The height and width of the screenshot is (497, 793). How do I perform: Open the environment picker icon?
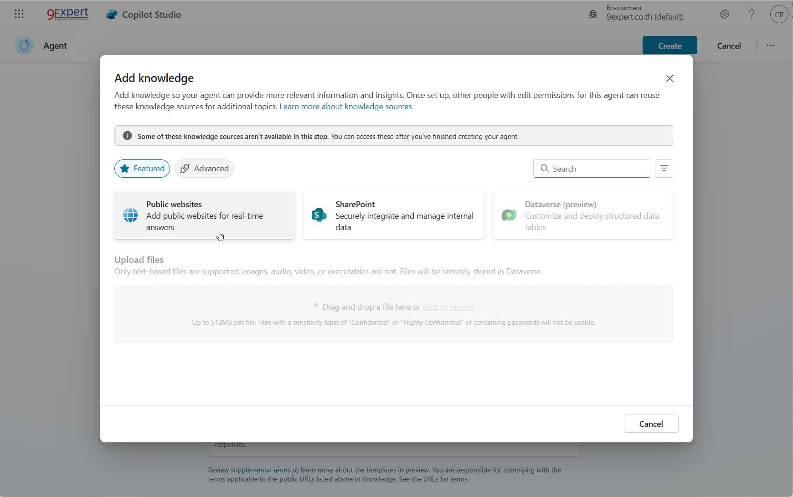tap(592, 14)
